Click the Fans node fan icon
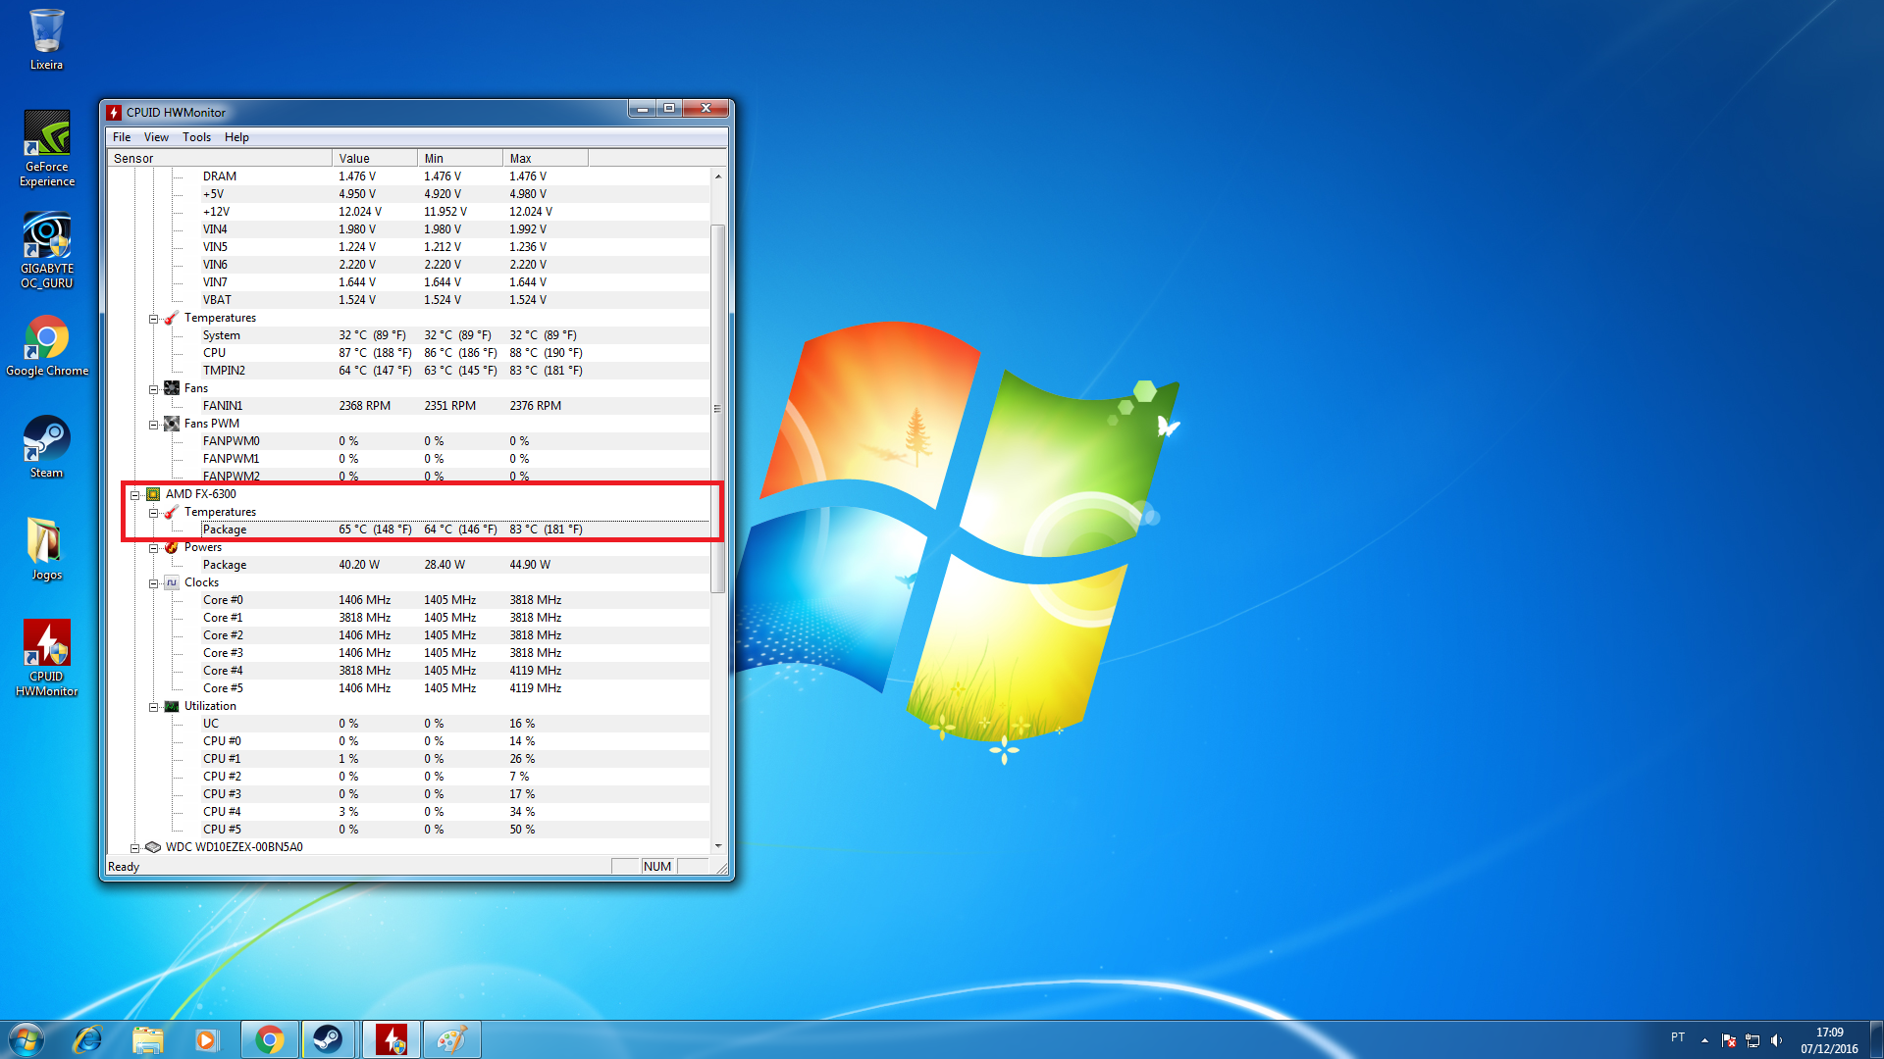 [x=172, y=388]
